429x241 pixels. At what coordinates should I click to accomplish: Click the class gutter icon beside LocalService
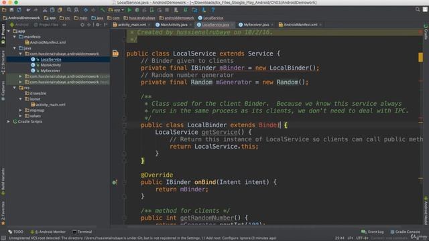coord(115,54)
